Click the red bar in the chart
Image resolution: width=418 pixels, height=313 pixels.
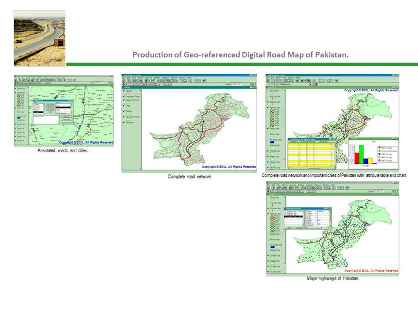[357, 159]
